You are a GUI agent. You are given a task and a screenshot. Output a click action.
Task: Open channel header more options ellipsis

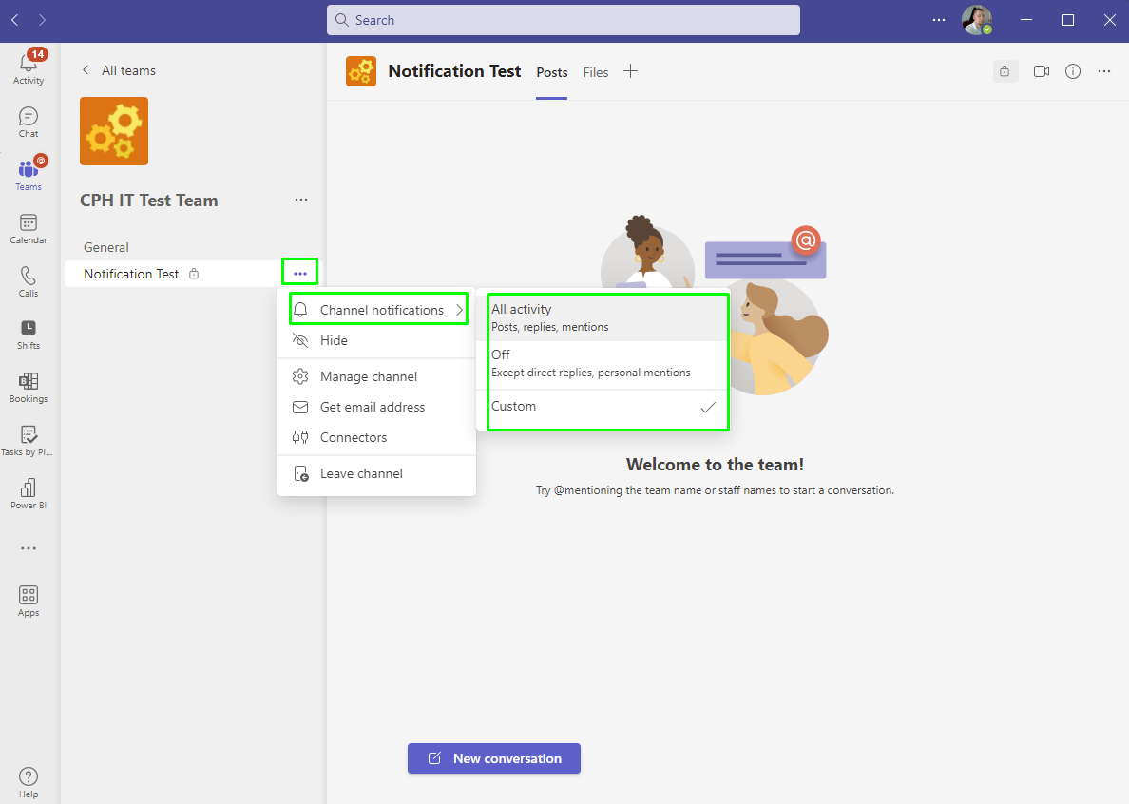(x=1103, y=71)
